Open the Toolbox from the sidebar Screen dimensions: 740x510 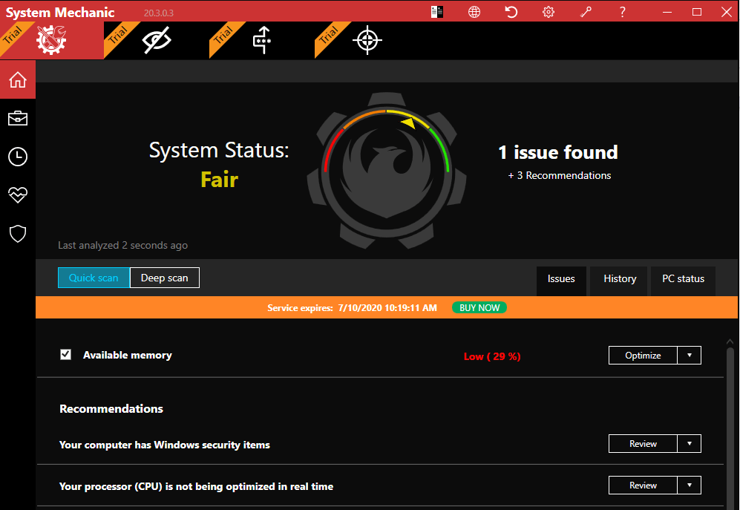click(x=17, y=117)
